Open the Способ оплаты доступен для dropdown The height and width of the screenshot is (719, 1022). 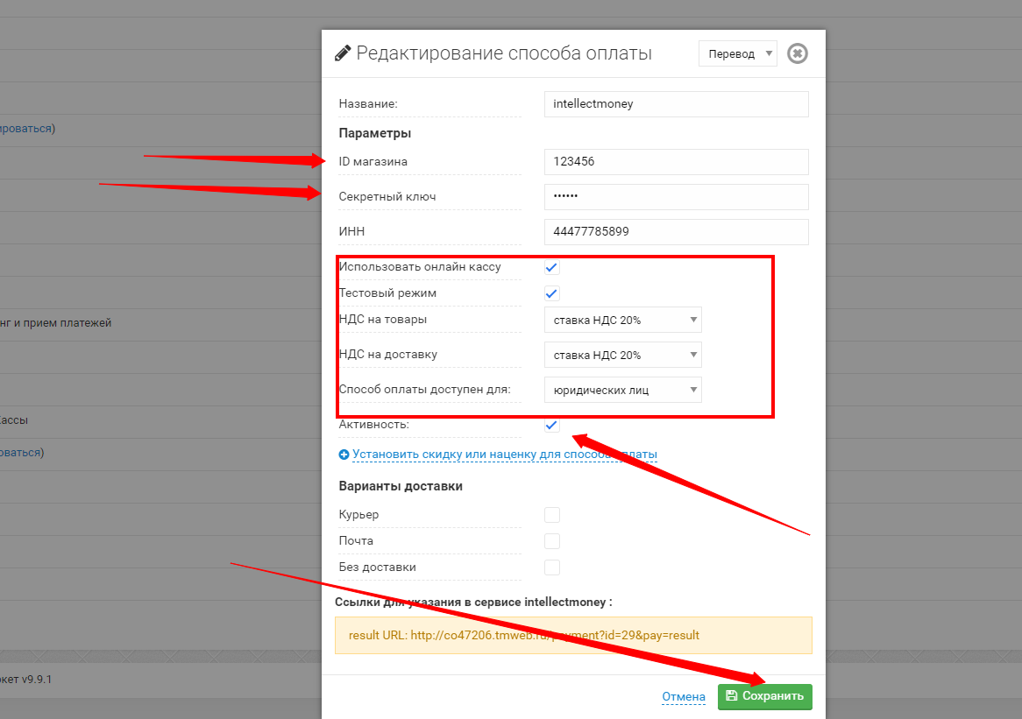[x=622, y=391]
